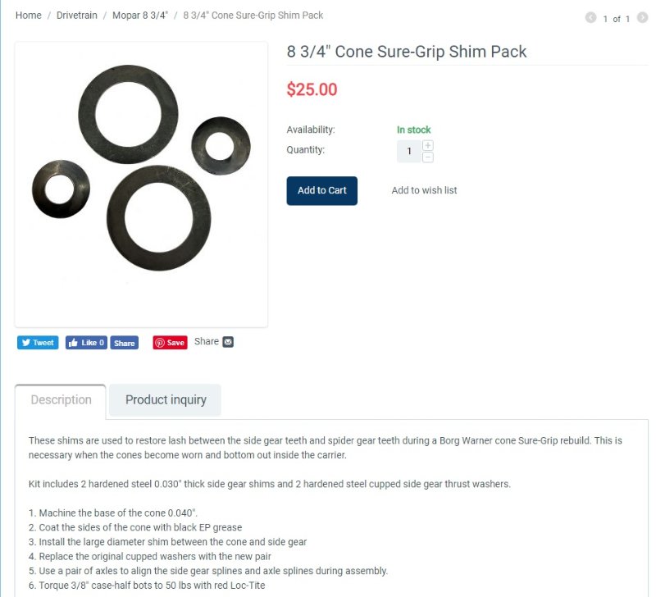Go to next product arrow

642,18
